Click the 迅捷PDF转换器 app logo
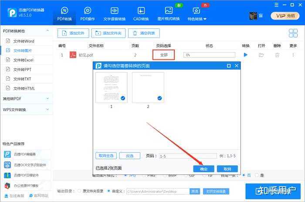The height and width of the screenshot is (202, 305). pyautogui.click(x=12, y=13)
